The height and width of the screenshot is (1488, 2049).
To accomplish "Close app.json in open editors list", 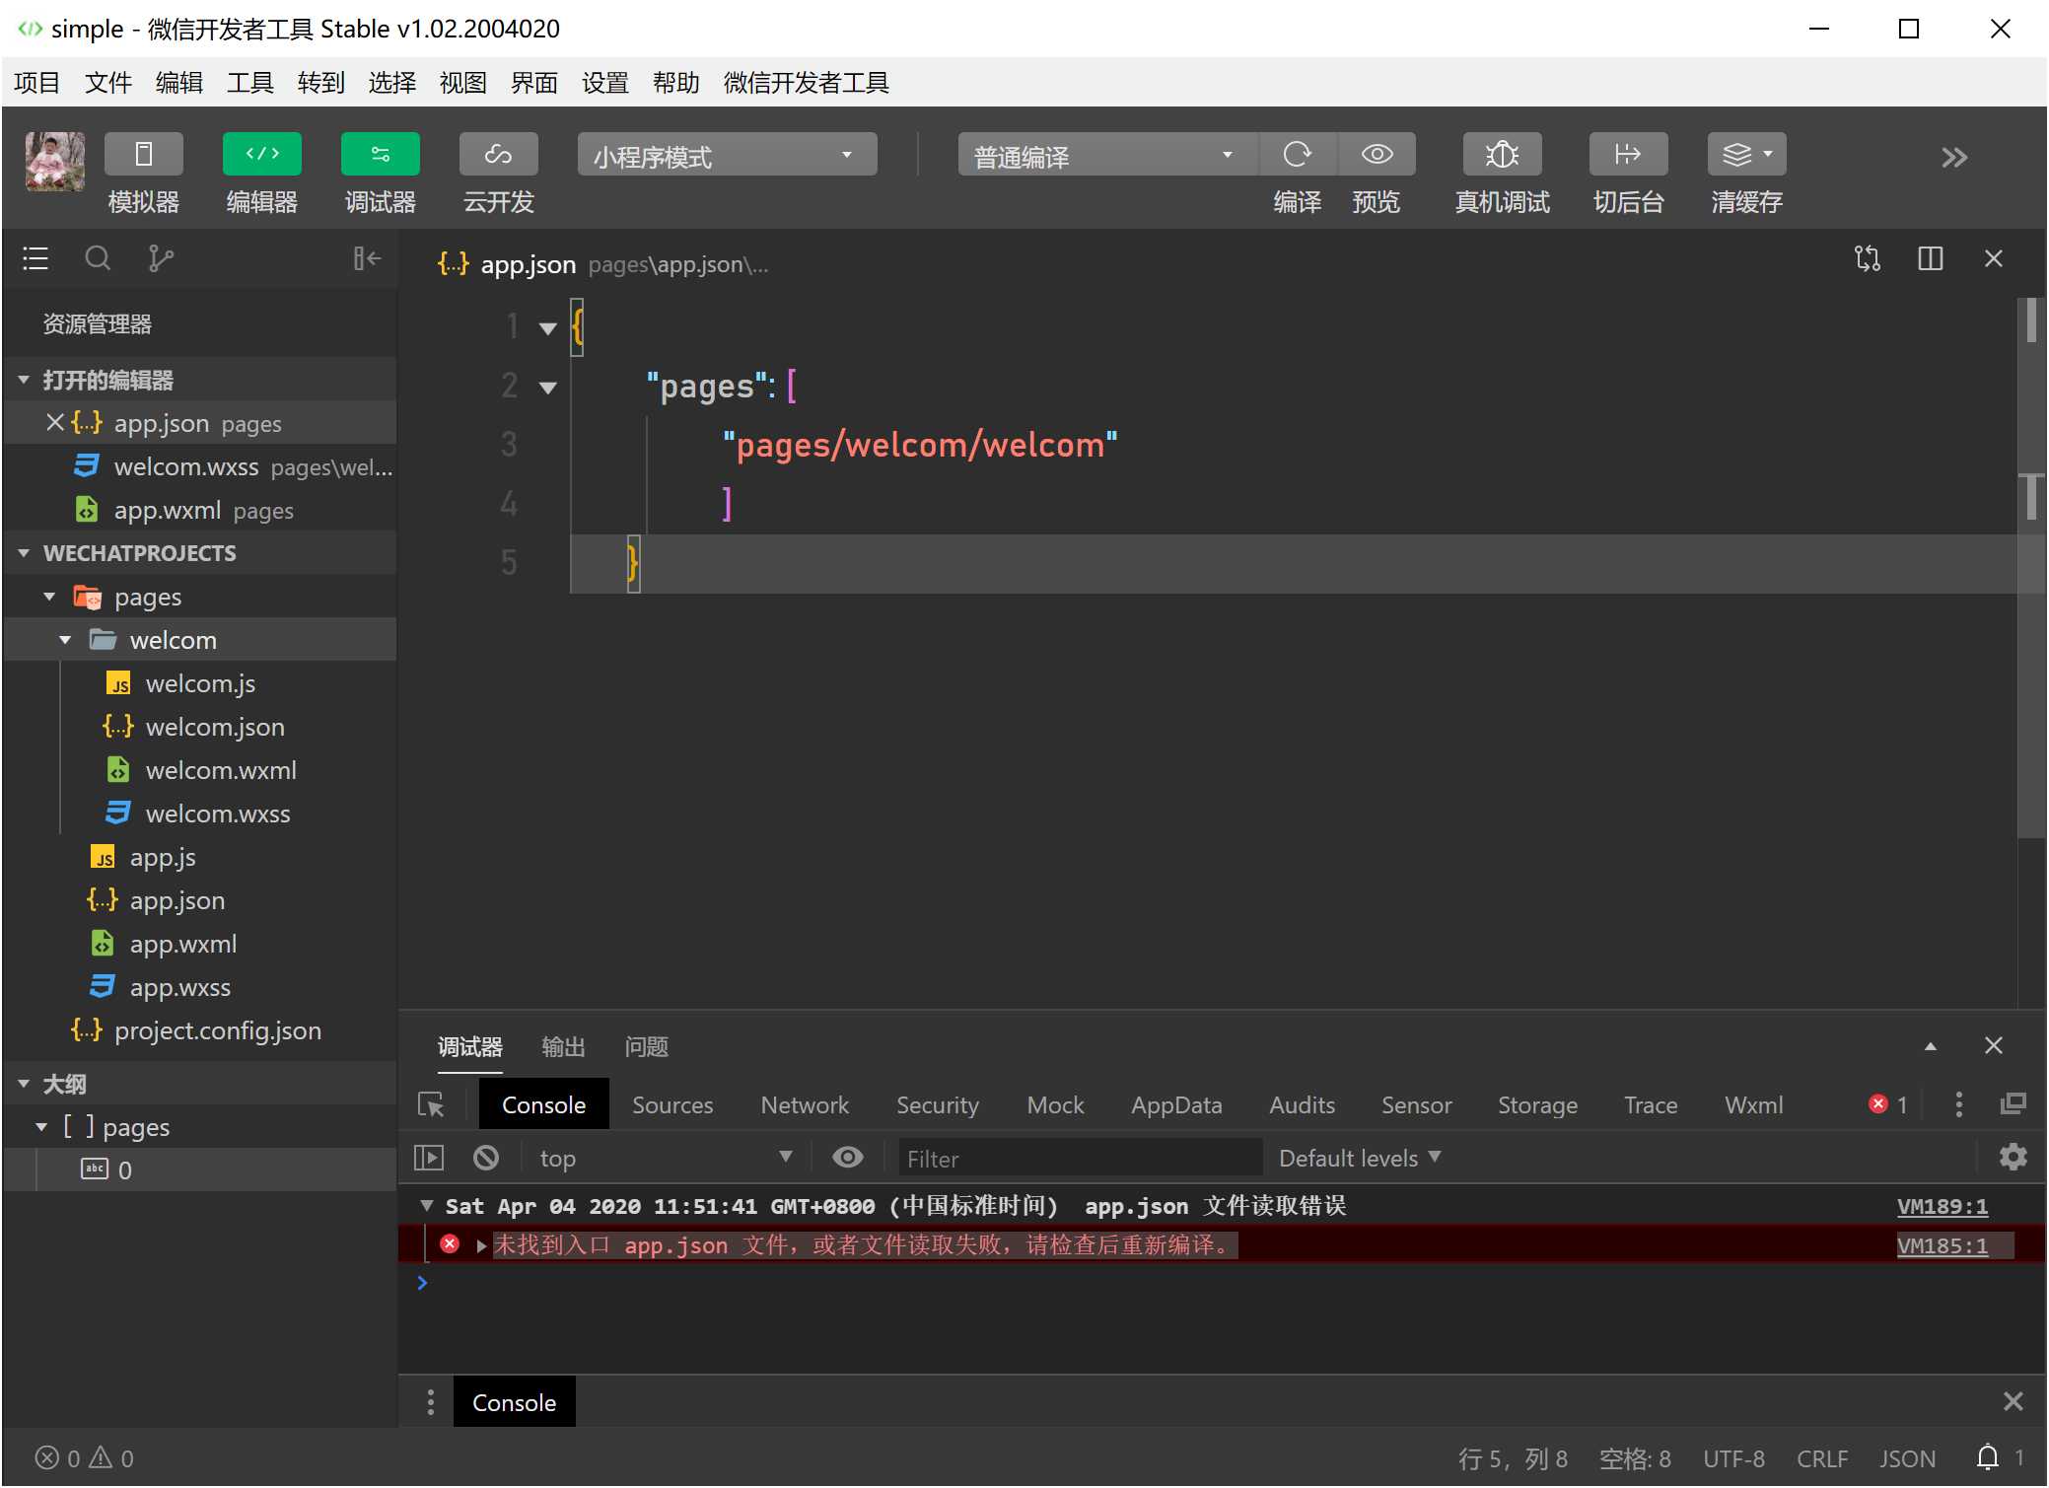I will [x=55, y=423].
